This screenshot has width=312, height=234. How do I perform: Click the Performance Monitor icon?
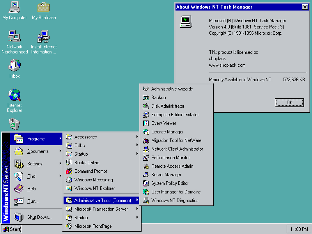[146, 158]
